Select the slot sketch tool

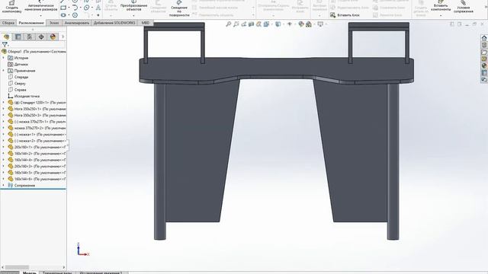coord(63,15)
